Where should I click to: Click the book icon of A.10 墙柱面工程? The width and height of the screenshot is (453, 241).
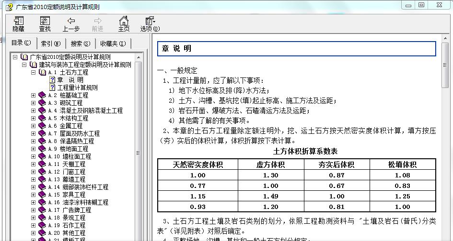pyautogui.click(x=42, y=156)
